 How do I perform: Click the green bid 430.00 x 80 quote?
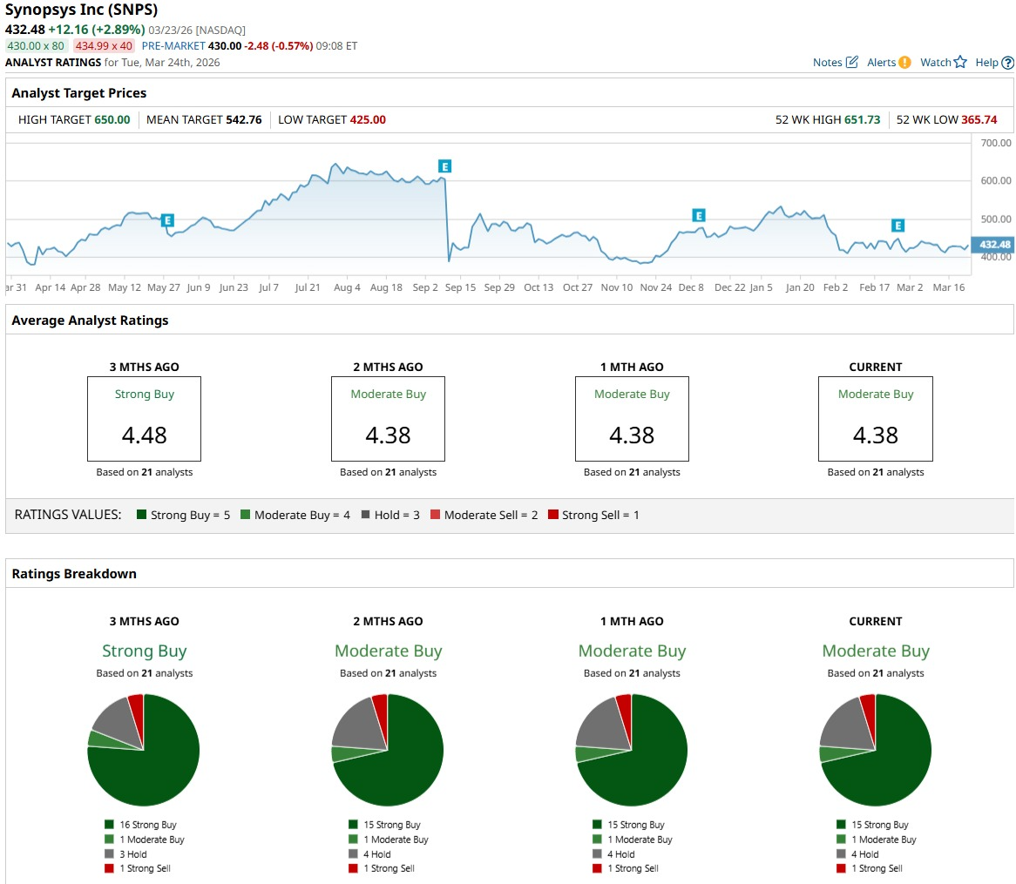click(x=36, y=46)
